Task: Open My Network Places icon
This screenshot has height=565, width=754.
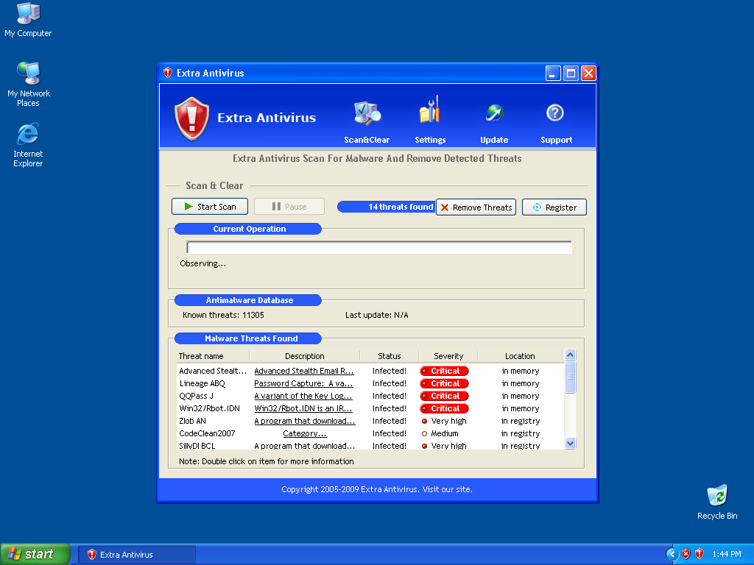Action: click(28, 74)
